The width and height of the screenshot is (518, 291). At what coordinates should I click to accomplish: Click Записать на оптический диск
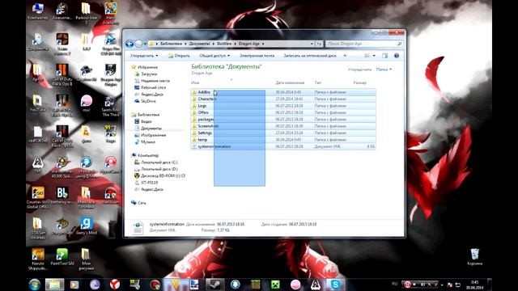[x=309, y=56]
